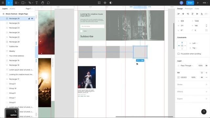Switch to the Prototype tab
This screenshot has width=210, height=118.
pyautogui.click(x=189, y=9)
